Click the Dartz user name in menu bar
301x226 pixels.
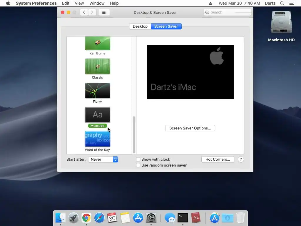[270, 3]
